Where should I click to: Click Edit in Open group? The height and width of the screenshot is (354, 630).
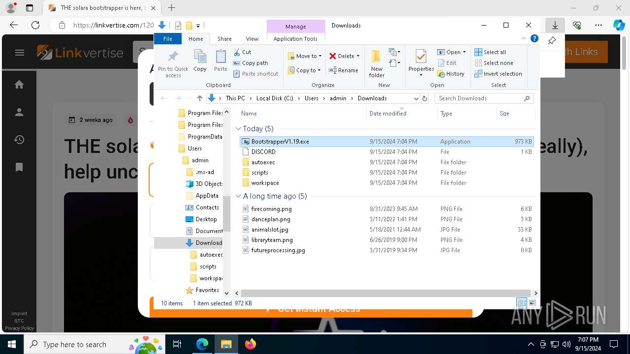point(446,63)
